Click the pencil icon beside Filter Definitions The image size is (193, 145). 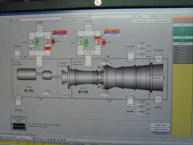(x=24, y=134)
